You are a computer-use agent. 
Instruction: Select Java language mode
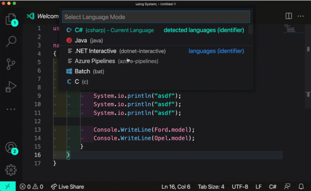tap(156, 40)
